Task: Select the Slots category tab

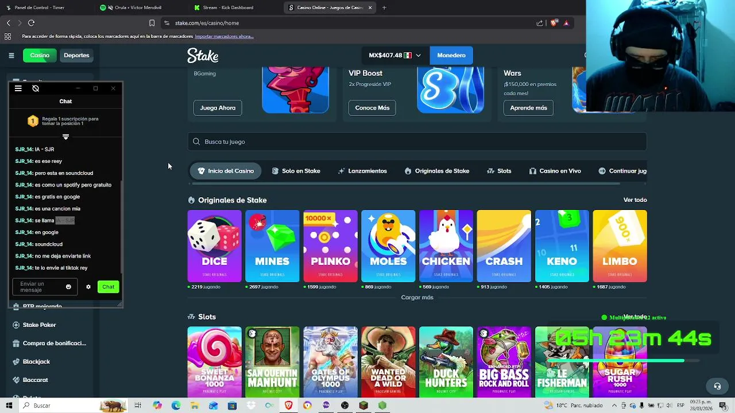Action: click(x=499, y=171)
